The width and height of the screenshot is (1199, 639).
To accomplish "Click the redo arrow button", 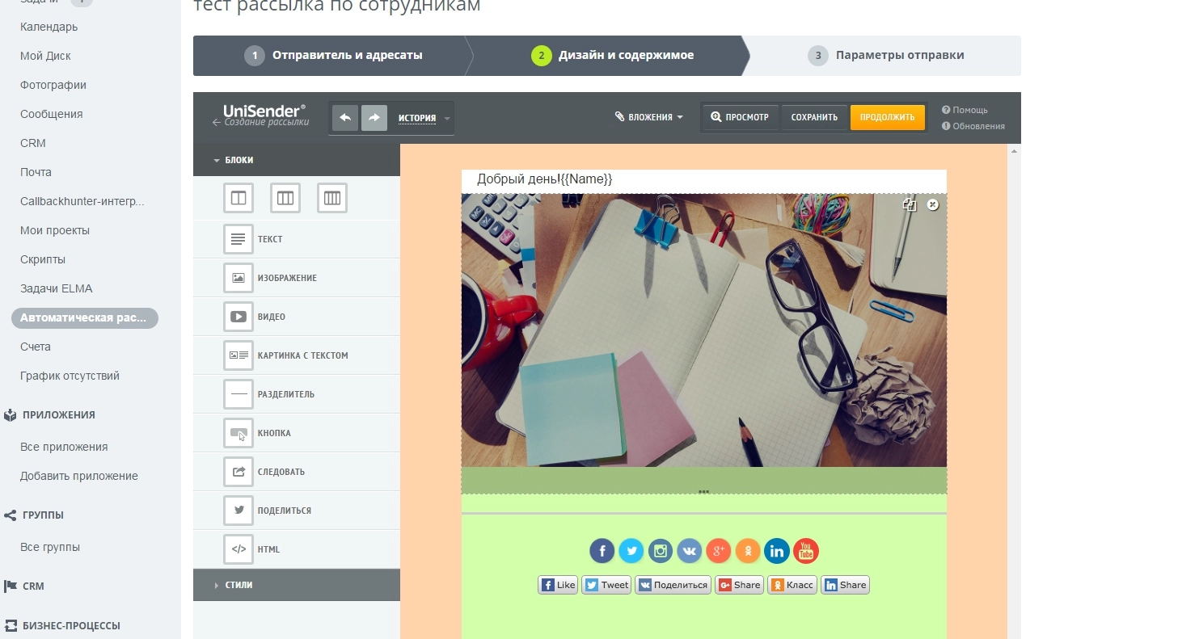I will (x=374, y=118).
